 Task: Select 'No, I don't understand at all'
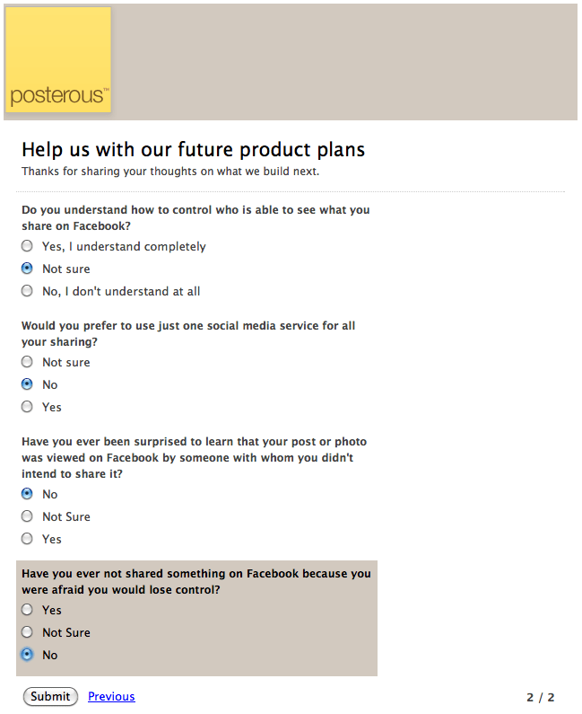(27, 291)
